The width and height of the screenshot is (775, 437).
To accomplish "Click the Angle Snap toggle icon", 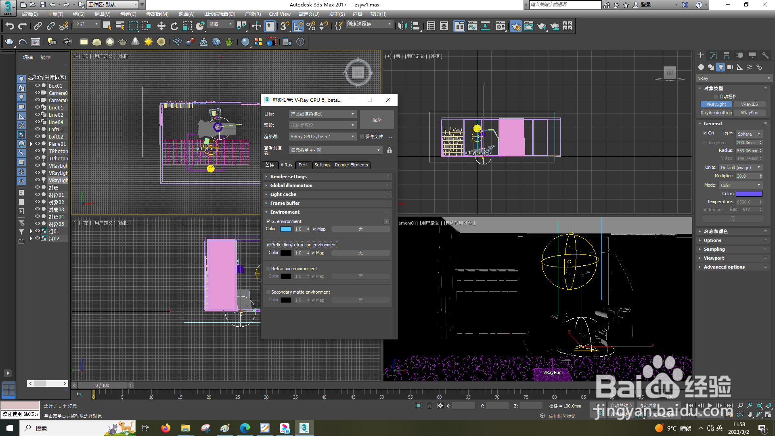I will 298,26.
